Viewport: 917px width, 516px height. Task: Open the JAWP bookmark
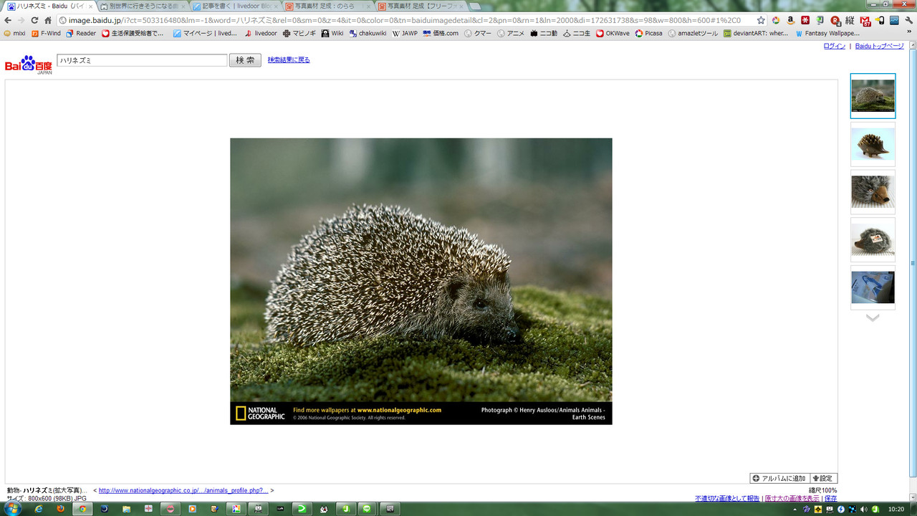(x=405, y=33)
